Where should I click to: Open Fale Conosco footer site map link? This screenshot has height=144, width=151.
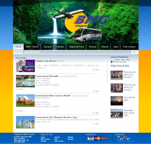(x=59, y=141)
